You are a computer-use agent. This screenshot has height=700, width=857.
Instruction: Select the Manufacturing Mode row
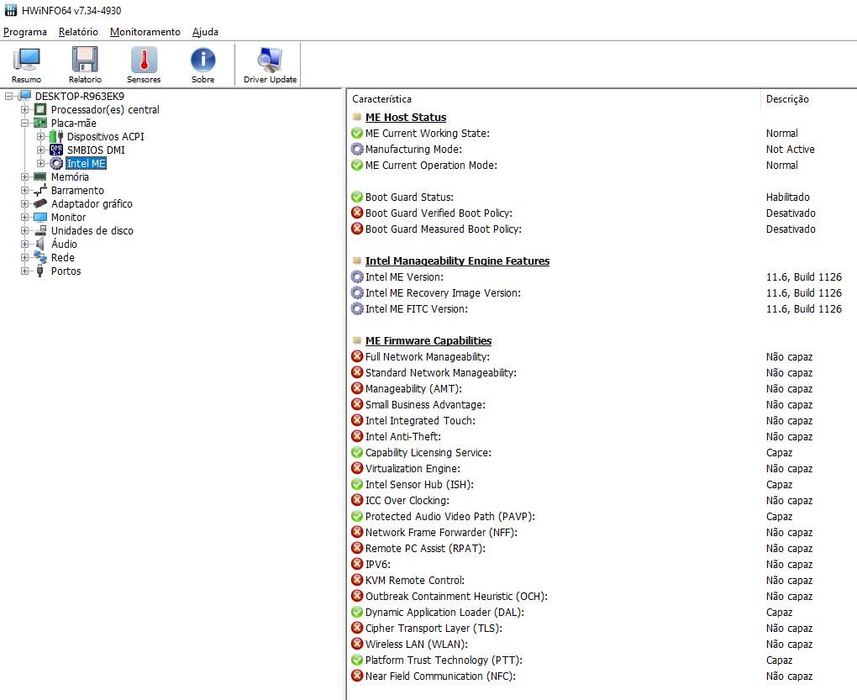click(x=602, y=149)
